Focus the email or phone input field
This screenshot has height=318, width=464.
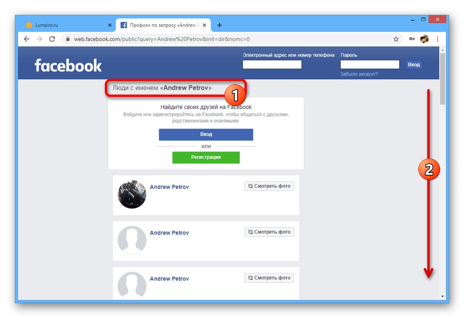pos(272,64)
